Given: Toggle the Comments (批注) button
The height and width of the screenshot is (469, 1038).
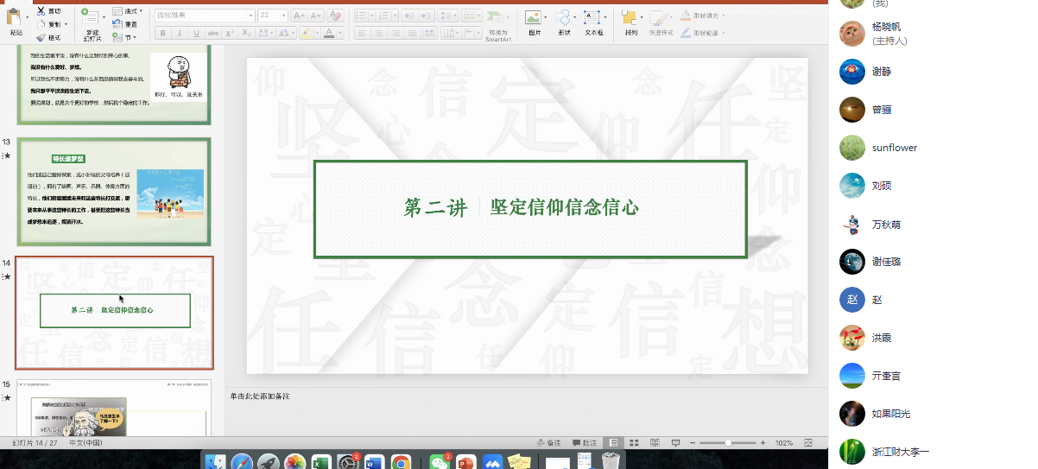Looking at the screenshot, I should (x=585, y=442).
